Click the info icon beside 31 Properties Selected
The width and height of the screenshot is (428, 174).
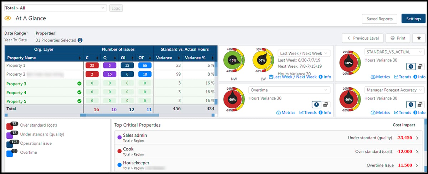(x=80, y=40)
